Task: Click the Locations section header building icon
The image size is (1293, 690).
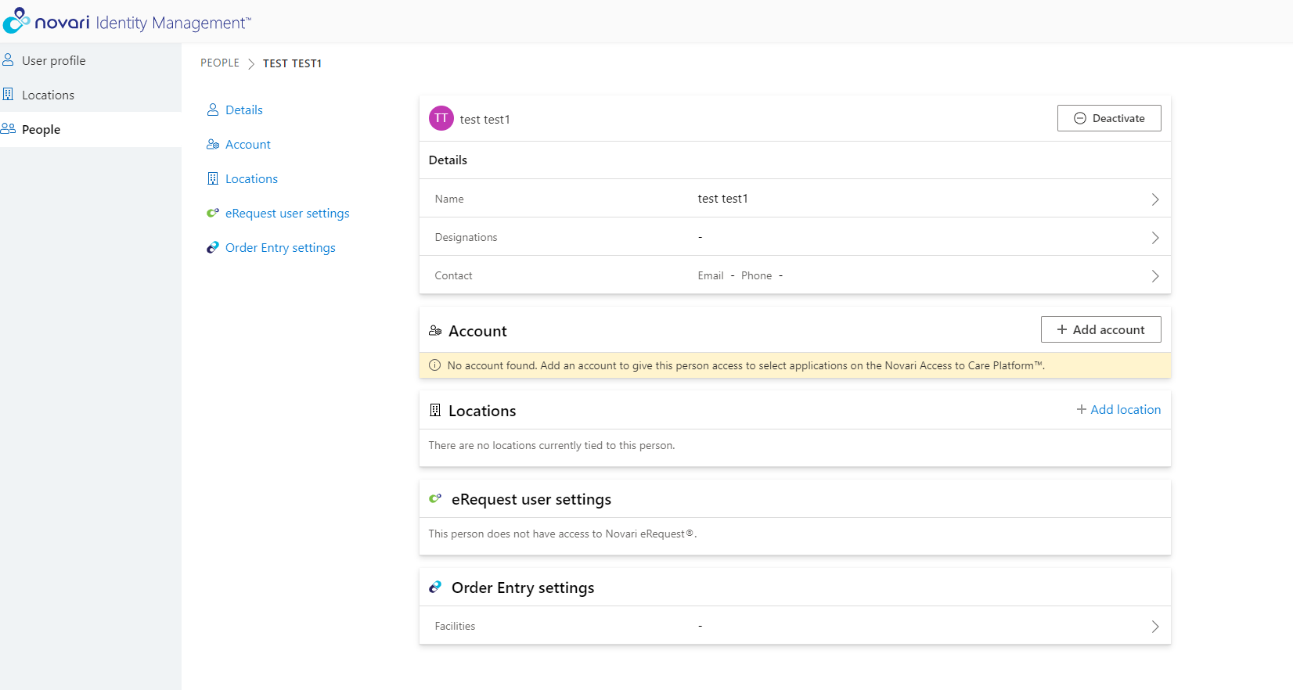Action: [x=435, y=410]
